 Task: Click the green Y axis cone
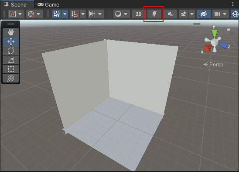[x=215, y=34]
